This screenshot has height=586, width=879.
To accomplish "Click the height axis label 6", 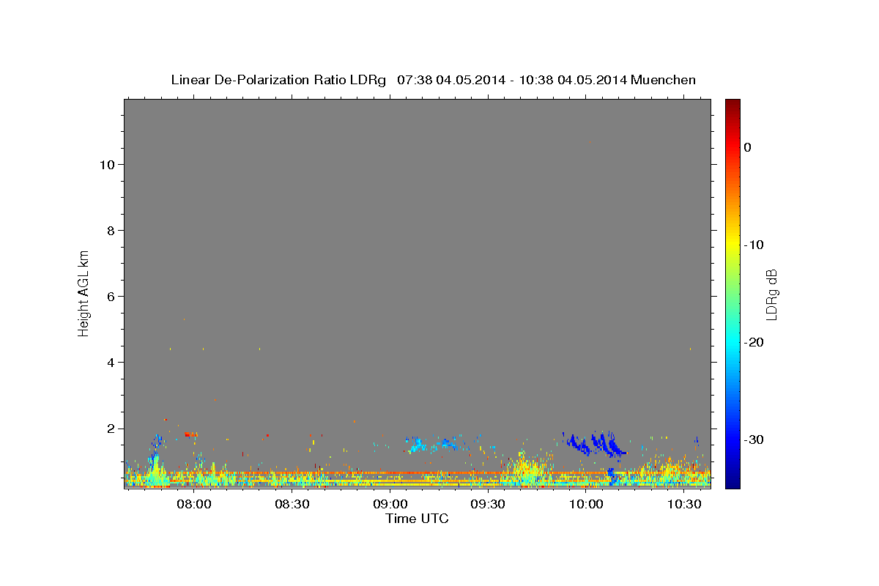I will [x=111, y=297].
